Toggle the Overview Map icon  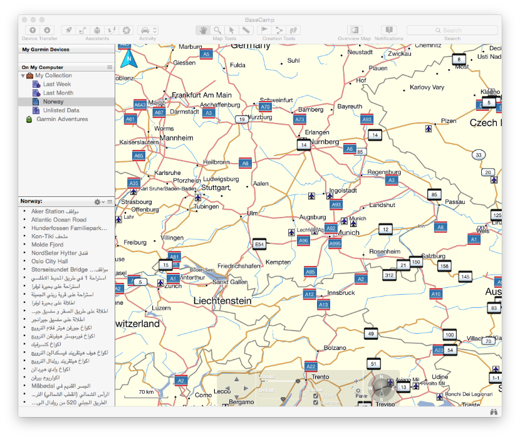[355, 30]
